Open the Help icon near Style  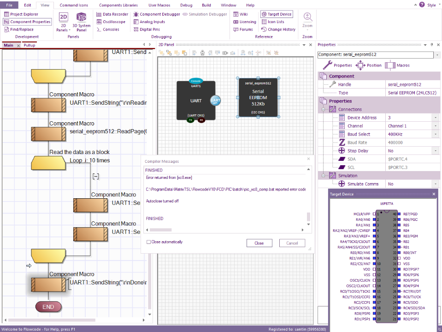coord(422,5)
